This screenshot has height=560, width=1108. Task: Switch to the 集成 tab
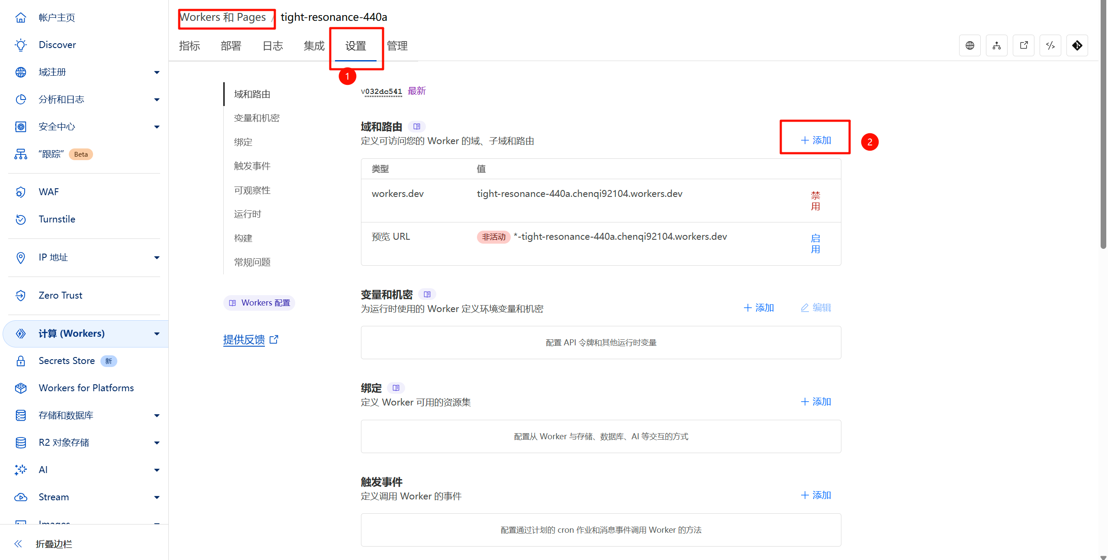314,46
